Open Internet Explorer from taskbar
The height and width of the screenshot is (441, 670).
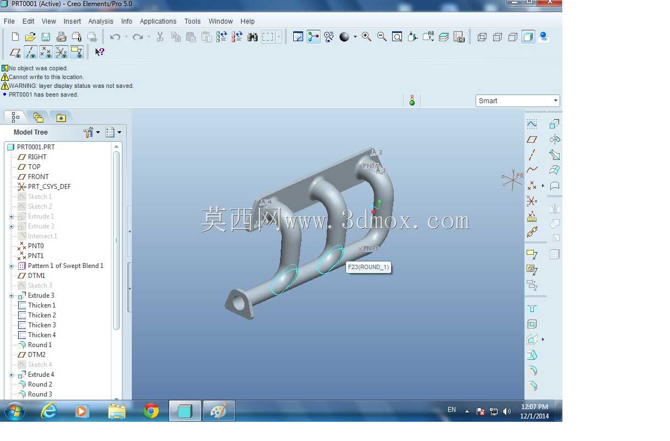(49, 411)
